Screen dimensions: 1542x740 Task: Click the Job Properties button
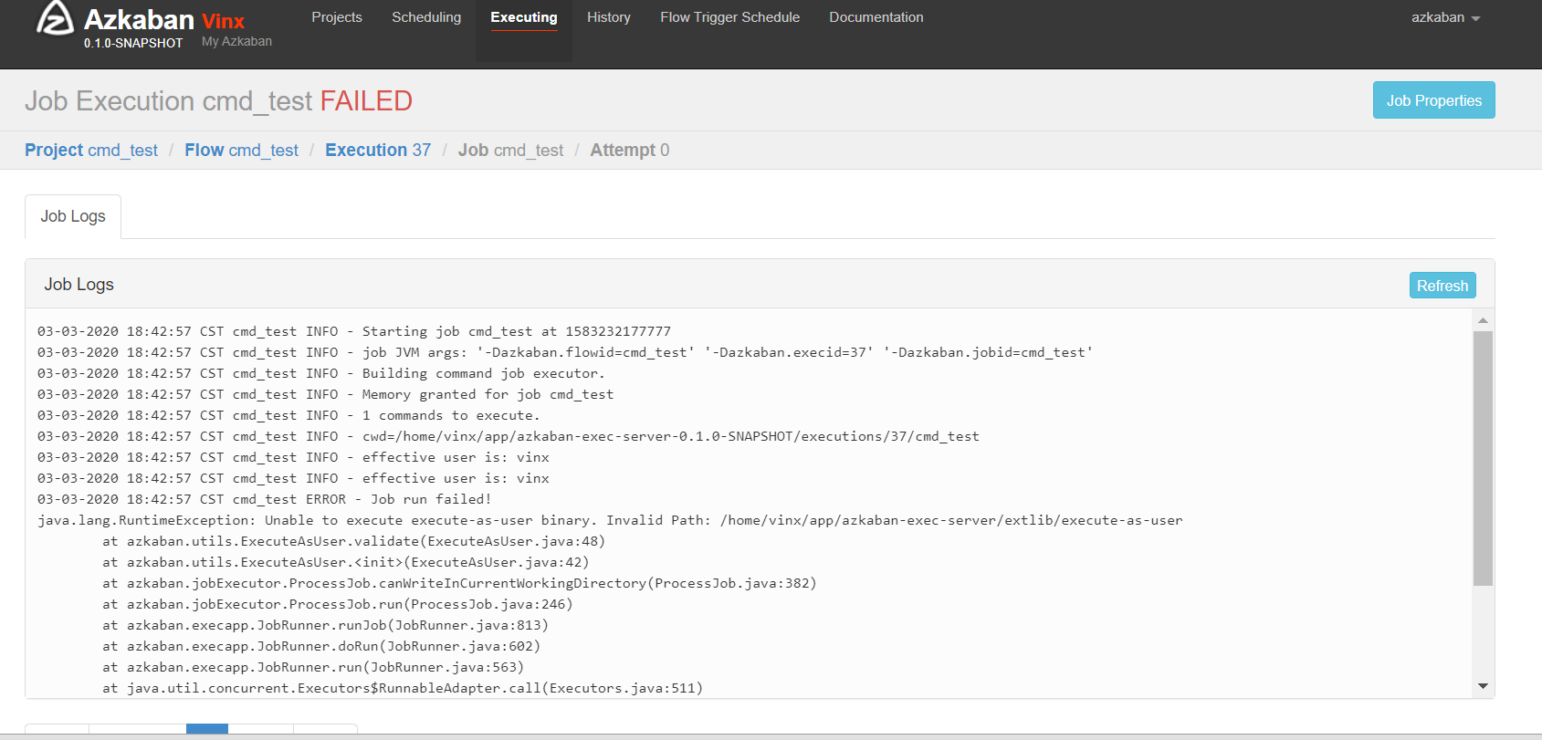1434,100
